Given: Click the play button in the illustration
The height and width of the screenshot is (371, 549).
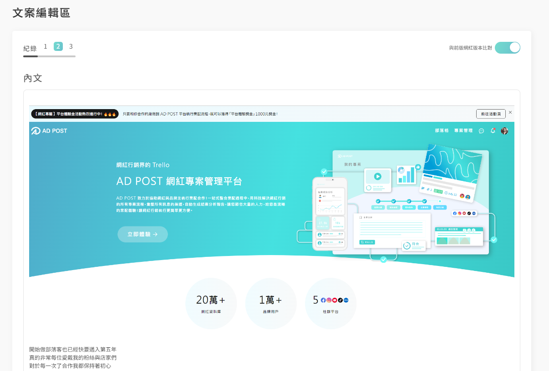Looking at the screenshot, I should tap(377, 176).
